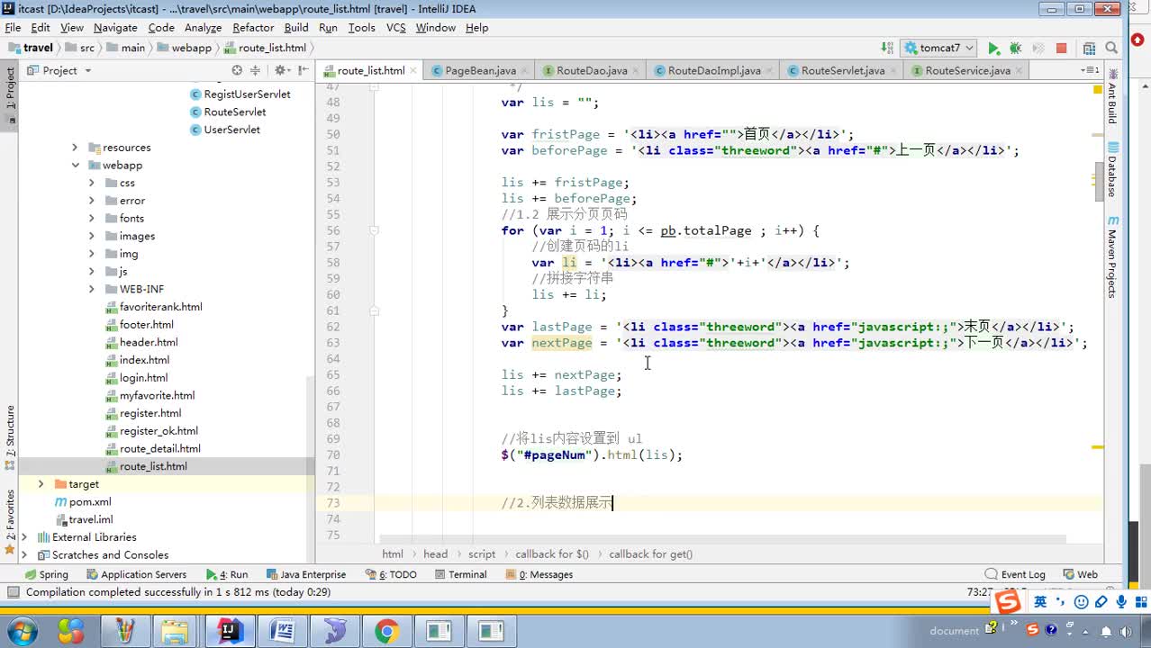Open the Refactor menu
This screenshot has width=1151, height=648.
pyautogui.click(x=253, y=28)
